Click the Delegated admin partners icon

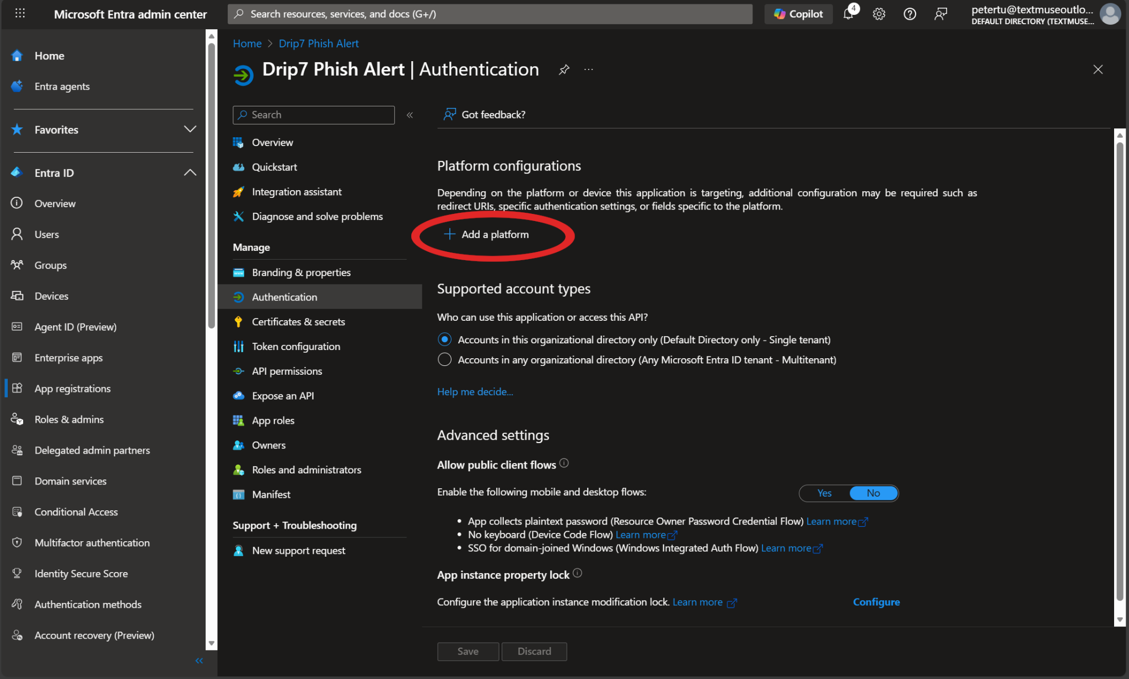point(17,450)
